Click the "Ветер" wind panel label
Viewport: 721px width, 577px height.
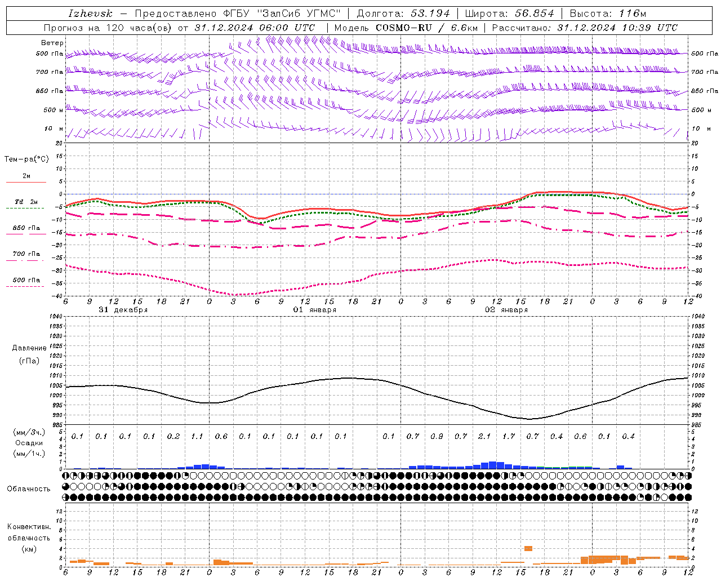click(52, 43)
